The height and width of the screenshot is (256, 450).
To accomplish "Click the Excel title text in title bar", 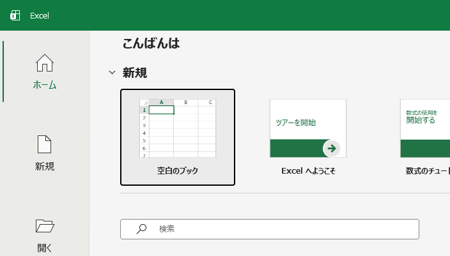I will click(40, 15).
